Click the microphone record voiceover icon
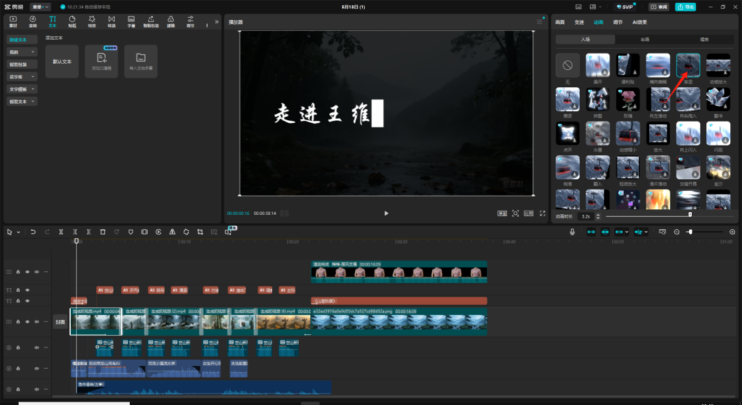742x405 pixels. tap(572, 232)
